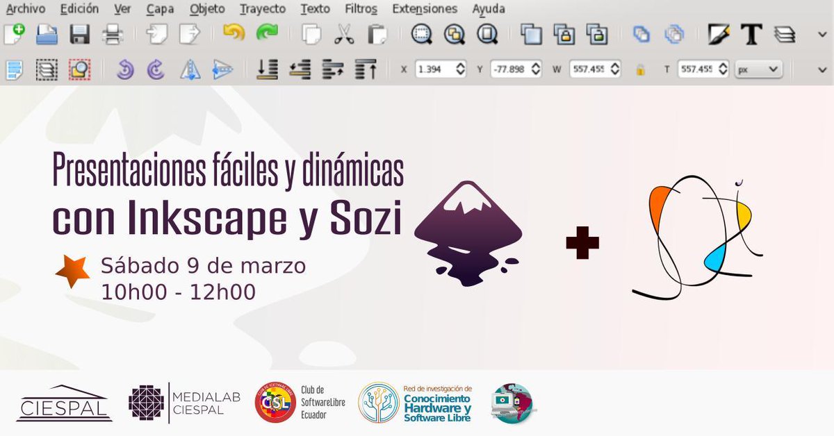
Task: Open the Objeto menu
Action: coord(207,9)
